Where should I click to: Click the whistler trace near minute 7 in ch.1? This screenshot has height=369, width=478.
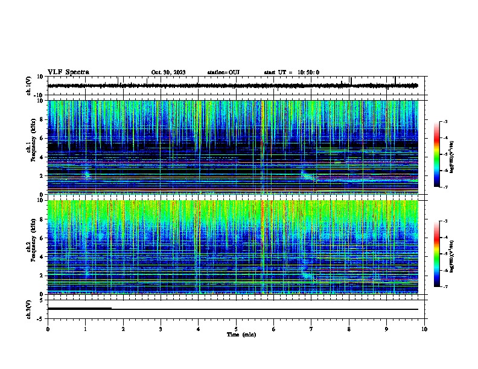307,176
